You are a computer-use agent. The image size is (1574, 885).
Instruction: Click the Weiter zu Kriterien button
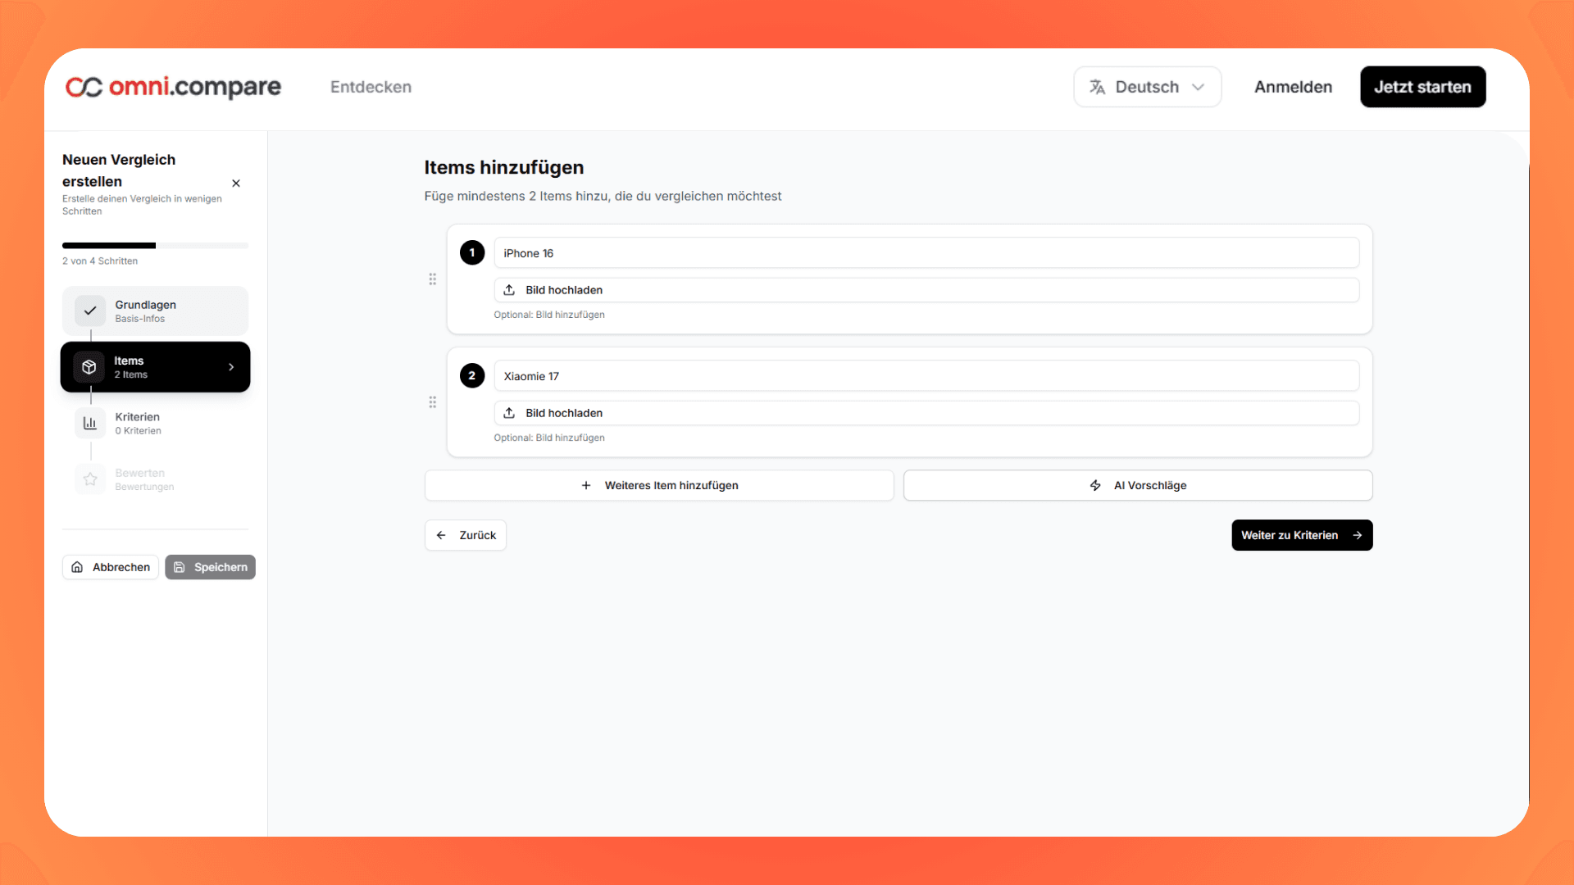(x=1302, y=534)
